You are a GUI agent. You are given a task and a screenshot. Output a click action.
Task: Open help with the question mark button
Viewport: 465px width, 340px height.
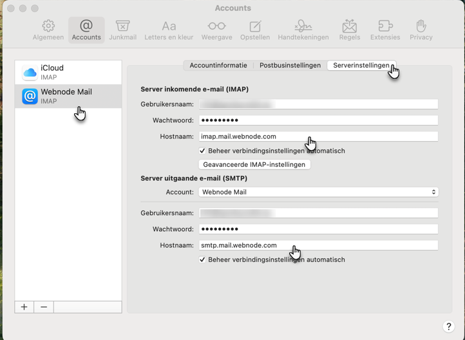point(449,326)
